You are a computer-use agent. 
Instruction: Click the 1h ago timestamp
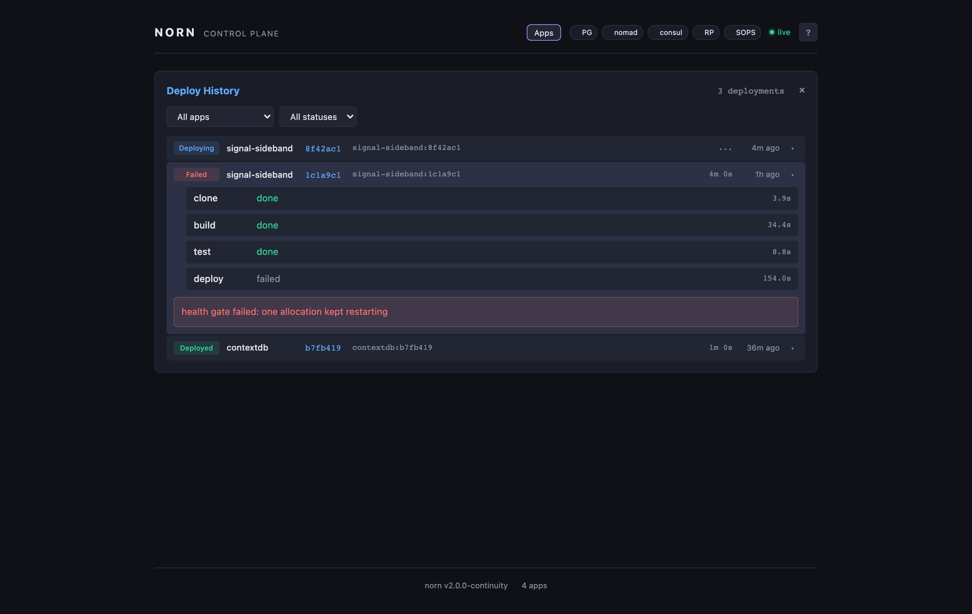point(767,175)
